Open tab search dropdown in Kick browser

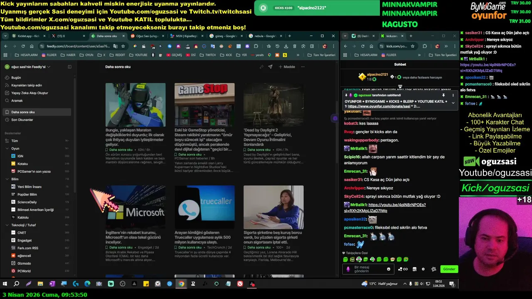tap(345, 36)
